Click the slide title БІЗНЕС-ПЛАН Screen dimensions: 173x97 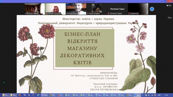pyautogui.click(x=82, y=34)
